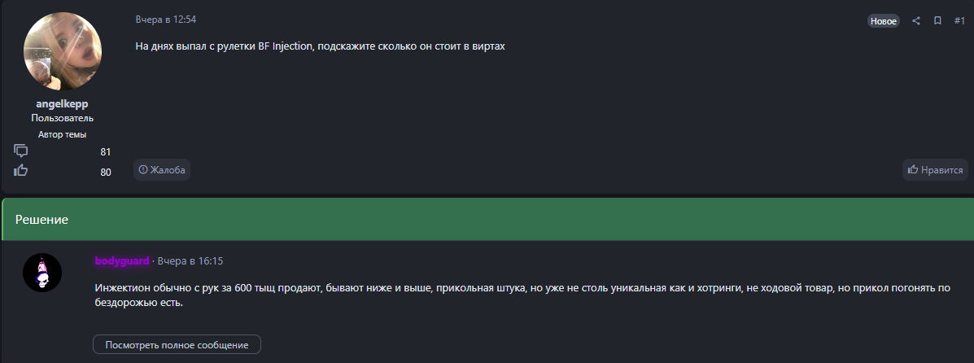974x363 pixels.
Task: Click the Новое badge
Action: click(x=883, y=21)
